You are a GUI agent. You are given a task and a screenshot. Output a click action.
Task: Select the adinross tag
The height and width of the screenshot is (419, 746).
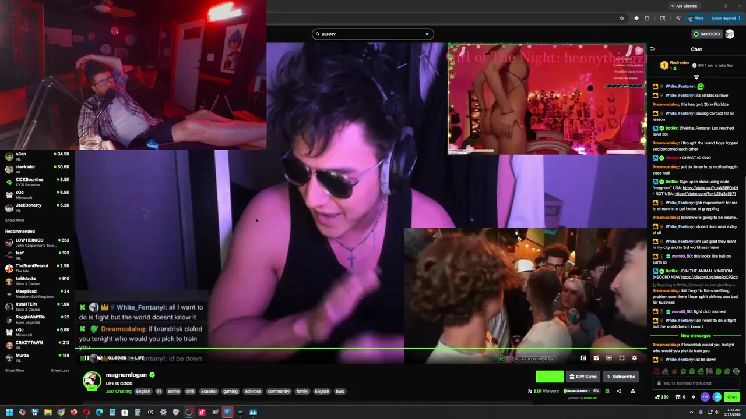pos(253,391)
